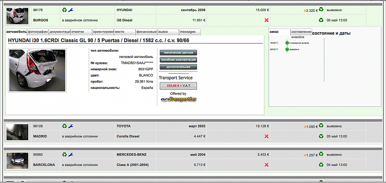Click the blue wrench icon in Toyota row
The image size is (386, 183).
click(x=71, y=126)
